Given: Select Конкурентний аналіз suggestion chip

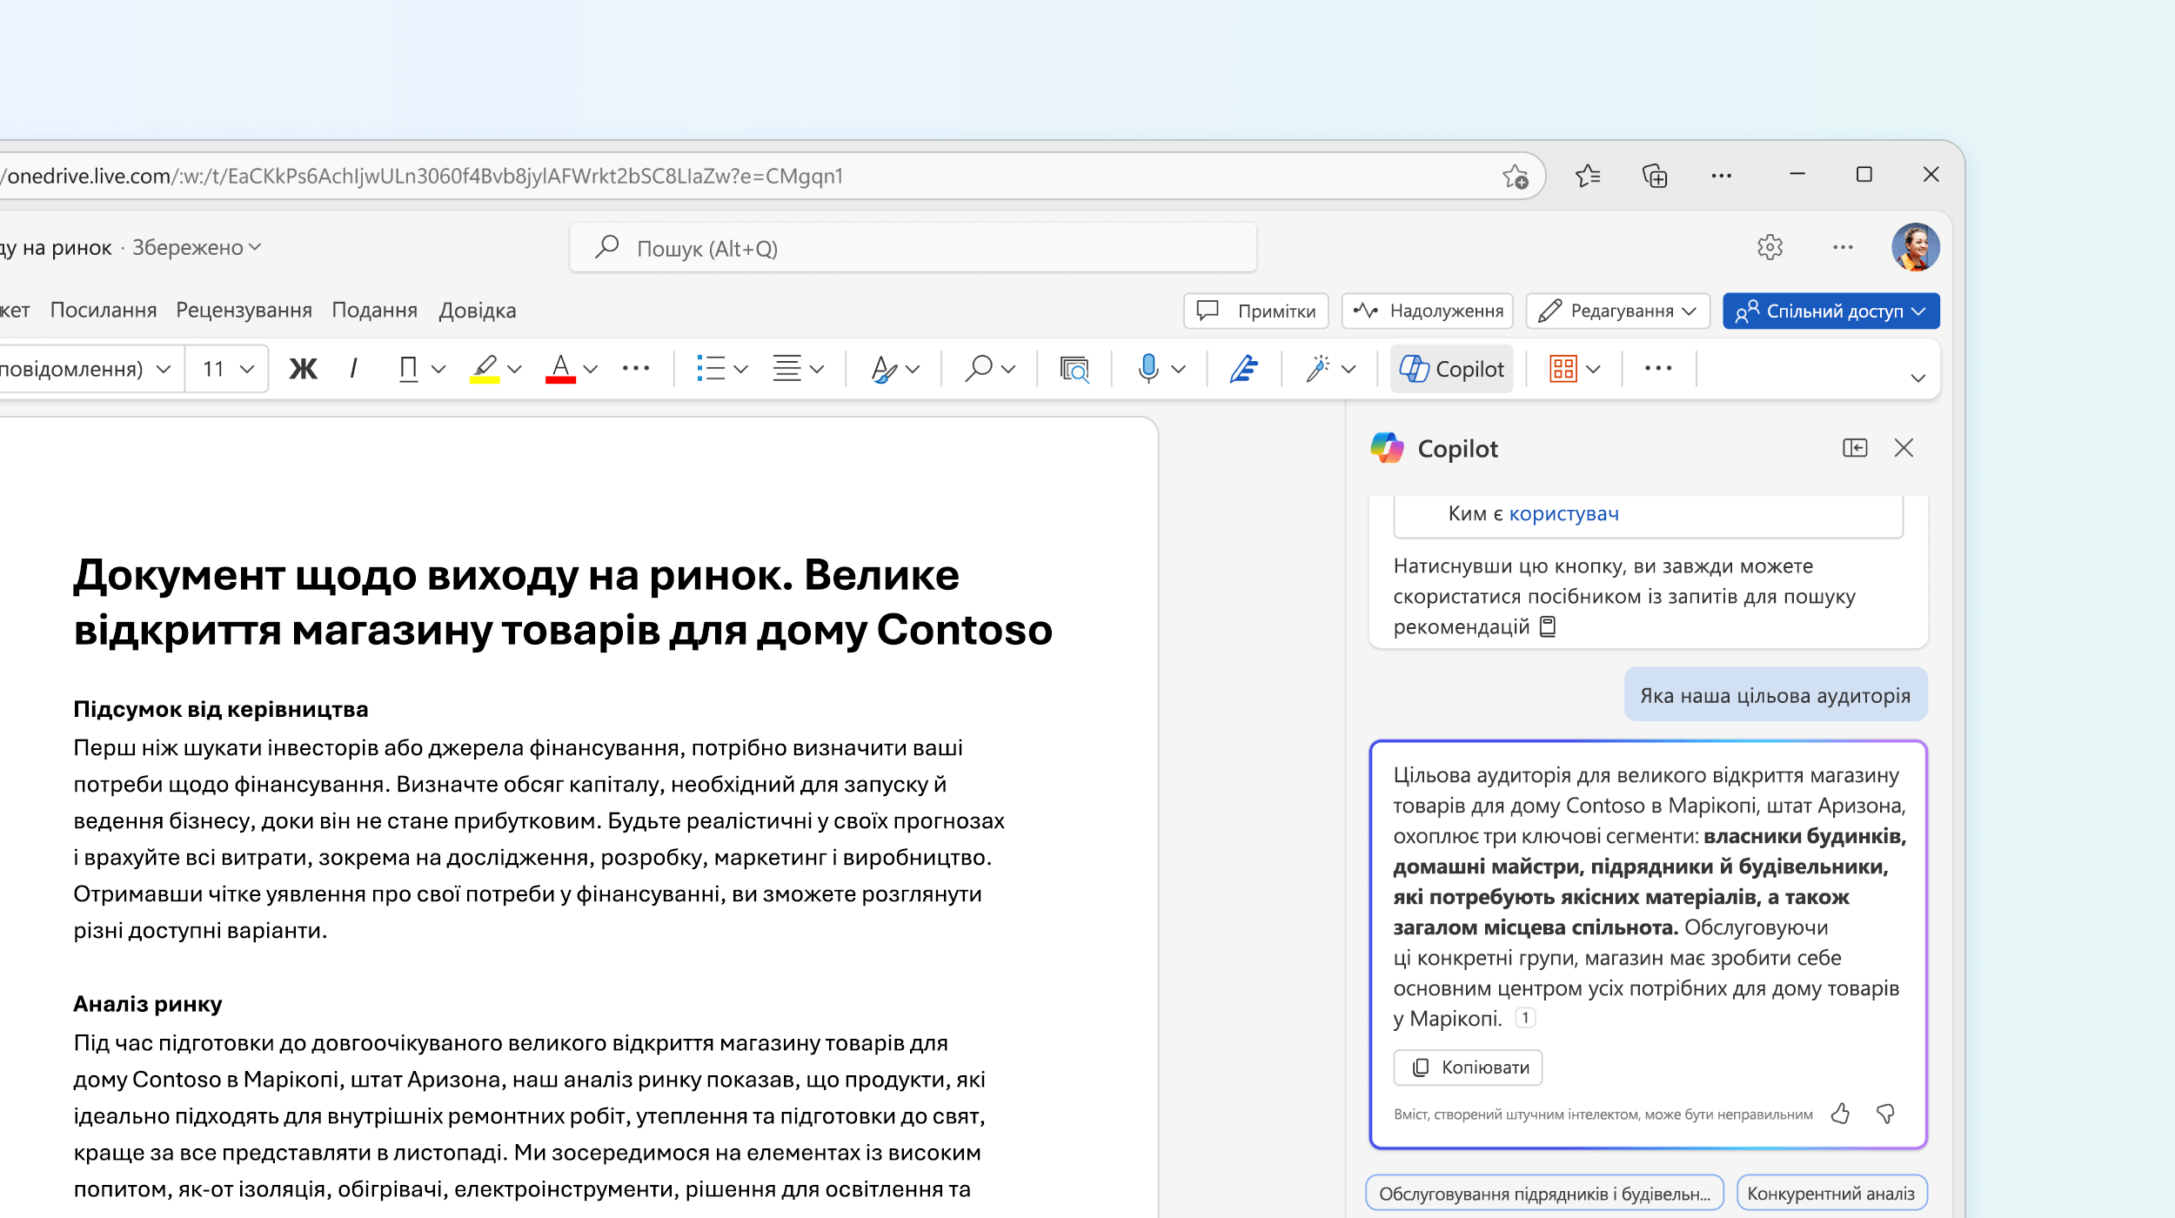Looking at the screenshot, I should (x=1831, y=1194).
